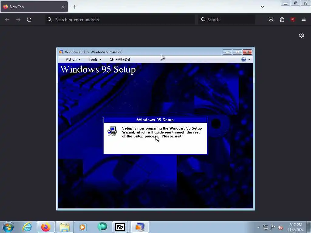Viewport: 311px width, 233px height.
Task: Send Ctrl+Alt+Del to the virtual machine
Action: 120,59
